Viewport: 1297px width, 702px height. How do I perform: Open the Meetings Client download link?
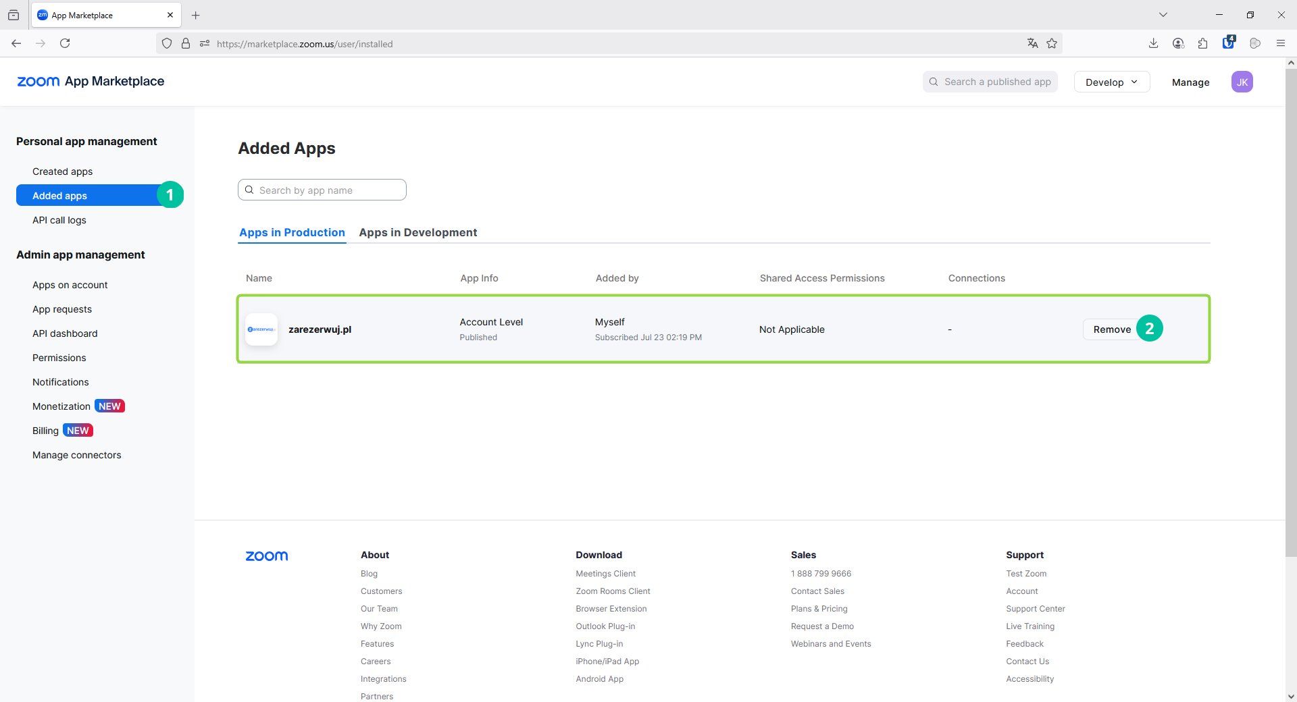[606, 574]
